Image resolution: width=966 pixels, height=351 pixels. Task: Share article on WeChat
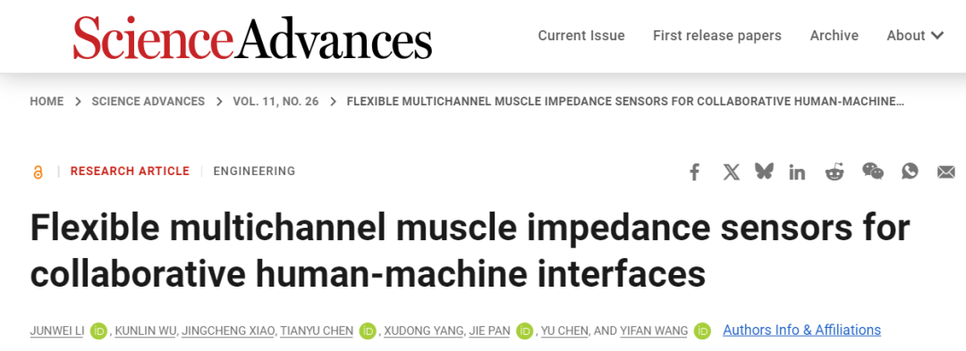[872, 171]
